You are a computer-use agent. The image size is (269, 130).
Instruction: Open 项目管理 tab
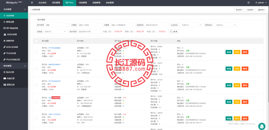tap(56, 3)
